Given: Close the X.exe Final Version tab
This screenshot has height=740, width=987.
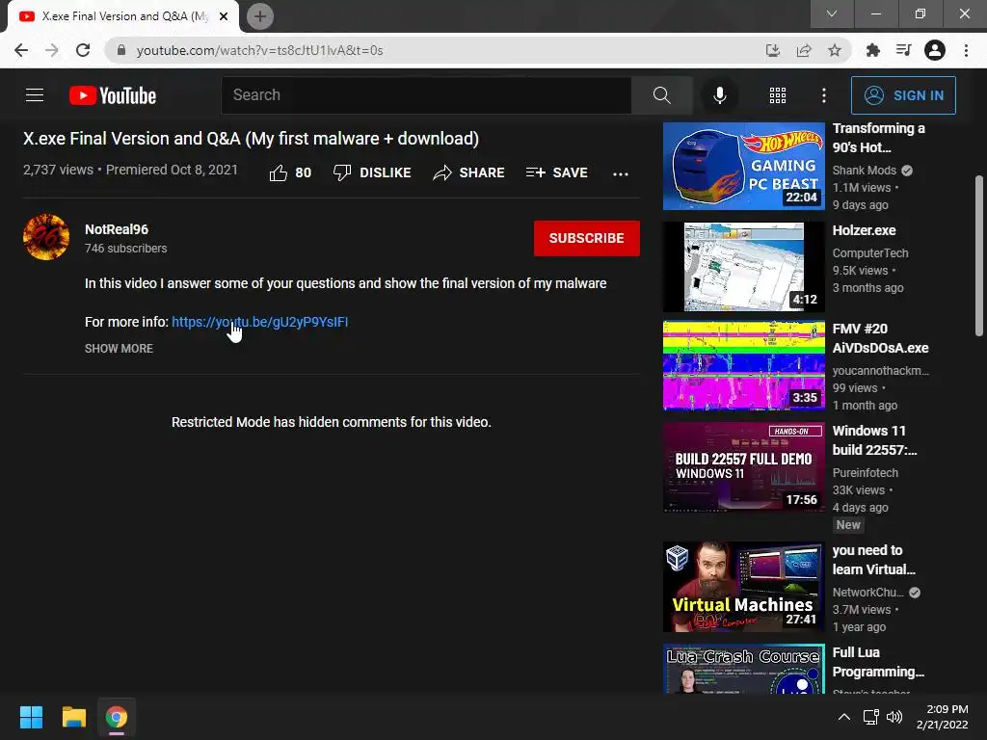Looking at the screenshot, I should pos(224,16).
